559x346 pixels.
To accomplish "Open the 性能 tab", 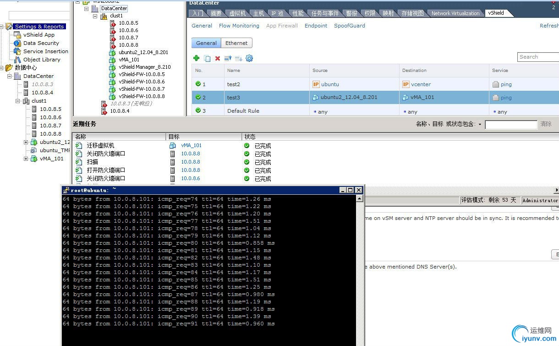I will coord(298,13).
